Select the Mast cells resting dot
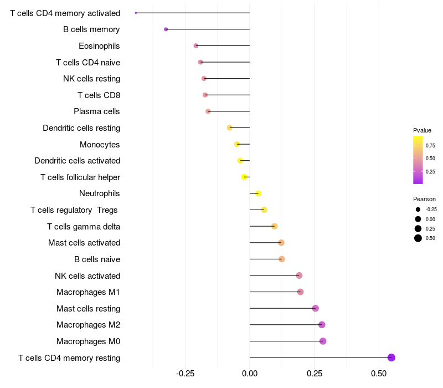The width and height of the screenshot is (443, 388). tap(316, 308)
